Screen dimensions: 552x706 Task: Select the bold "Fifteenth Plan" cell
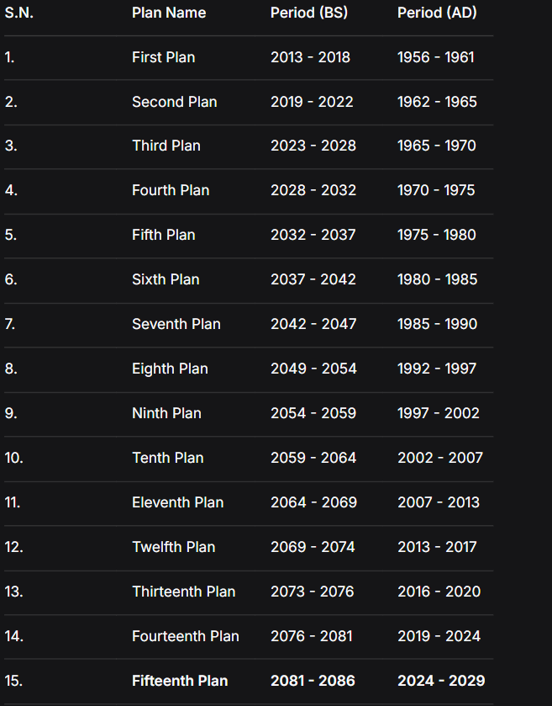coord(180,681)
